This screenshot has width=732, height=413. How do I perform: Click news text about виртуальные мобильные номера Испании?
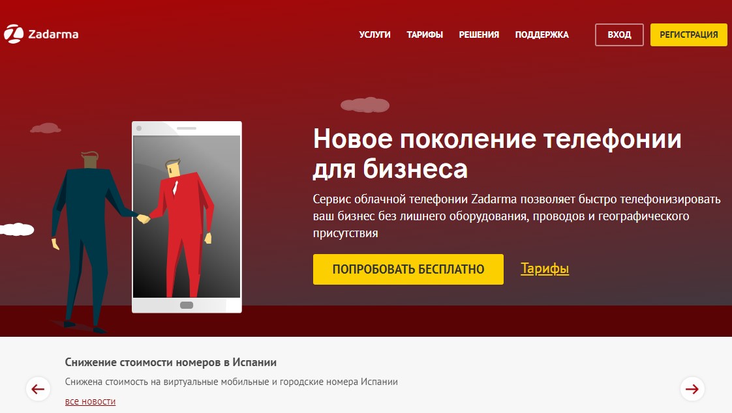[x=231, y=382]
